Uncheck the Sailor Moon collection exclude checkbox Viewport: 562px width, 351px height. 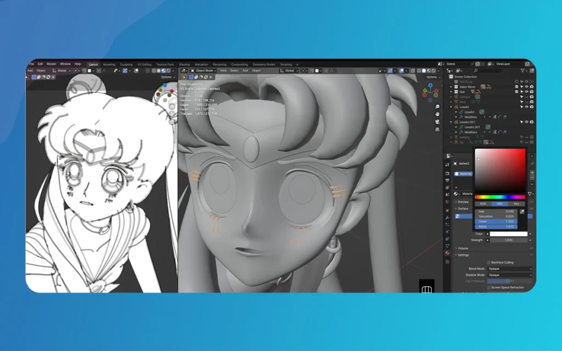pos(516,87)
